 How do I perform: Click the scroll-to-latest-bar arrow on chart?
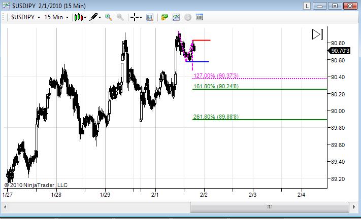click(x=317, y=34)
